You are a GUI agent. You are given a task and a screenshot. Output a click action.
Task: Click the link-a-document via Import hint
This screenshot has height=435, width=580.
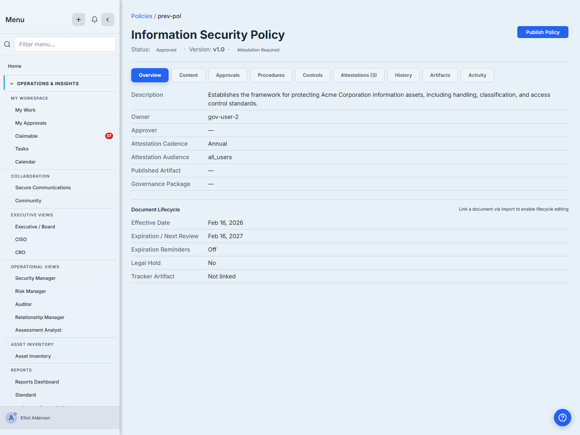tap(514, 209)
